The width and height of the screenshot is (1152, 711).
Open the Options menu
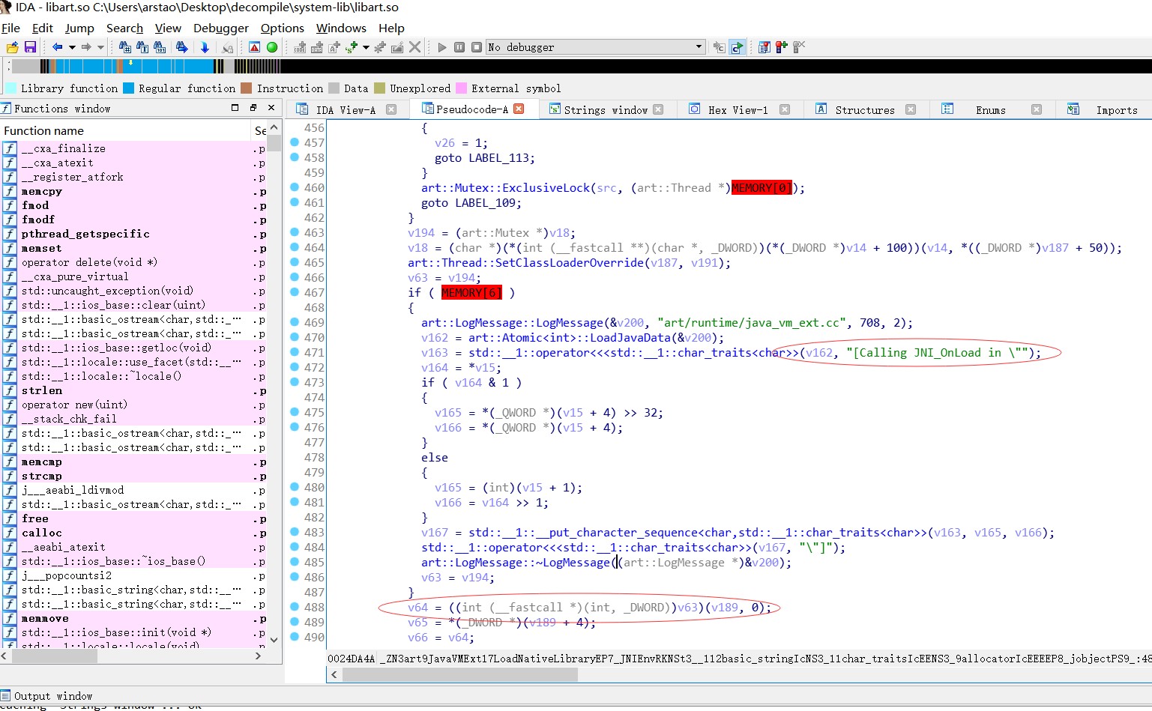pos(282,28)
